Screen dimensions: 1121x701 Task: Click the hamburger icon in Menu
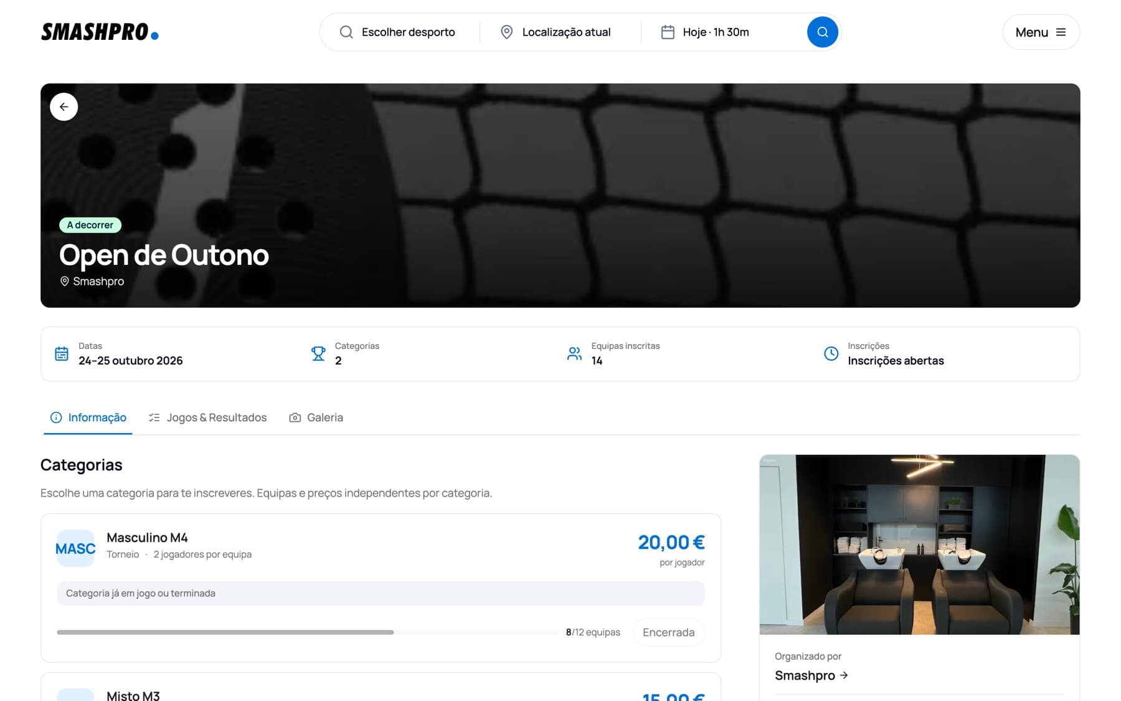[1061, 32]
